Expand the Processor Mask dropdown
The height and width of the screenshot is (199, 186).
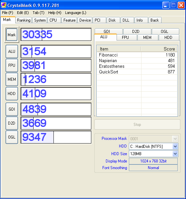[175, 139]
